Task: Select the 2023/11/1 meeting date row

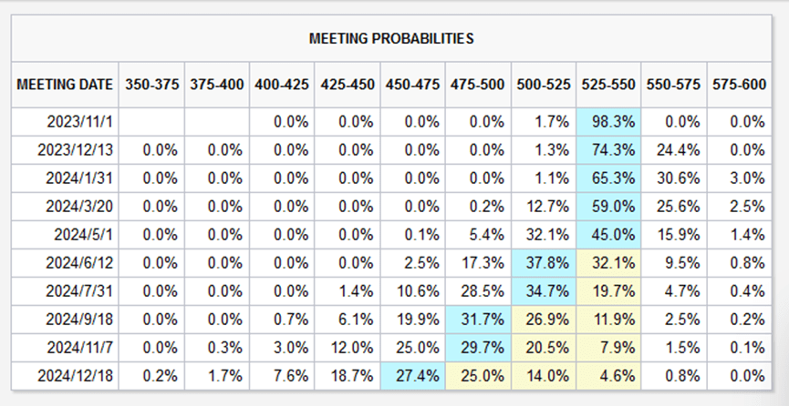Action: pos(82,122)
